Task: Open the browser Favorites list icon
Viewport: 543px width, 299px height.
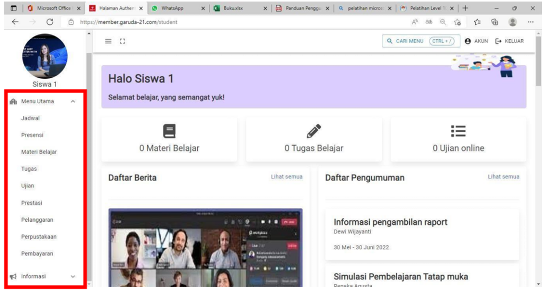Action: click(x=477, y=22)
